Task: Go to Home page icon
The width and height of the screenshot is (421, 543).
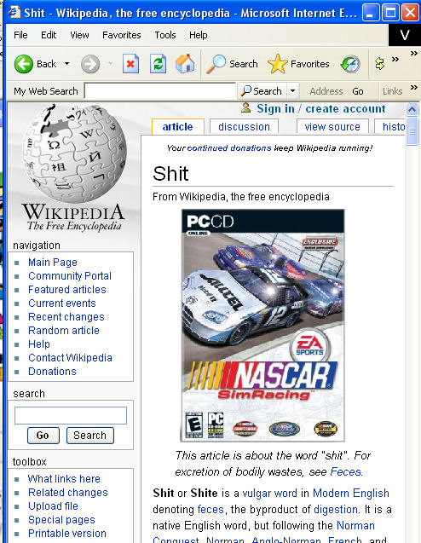Action: 185,64
